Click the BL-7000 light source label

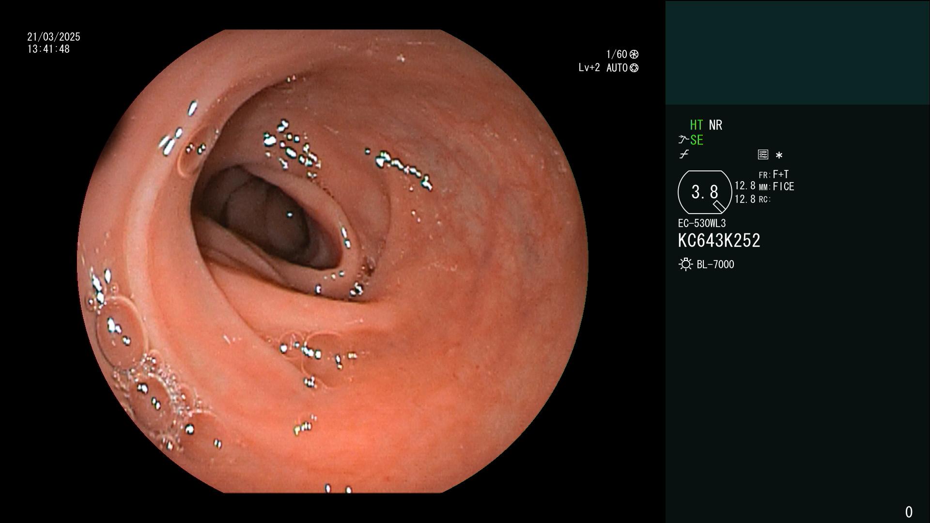click(715, 264)
